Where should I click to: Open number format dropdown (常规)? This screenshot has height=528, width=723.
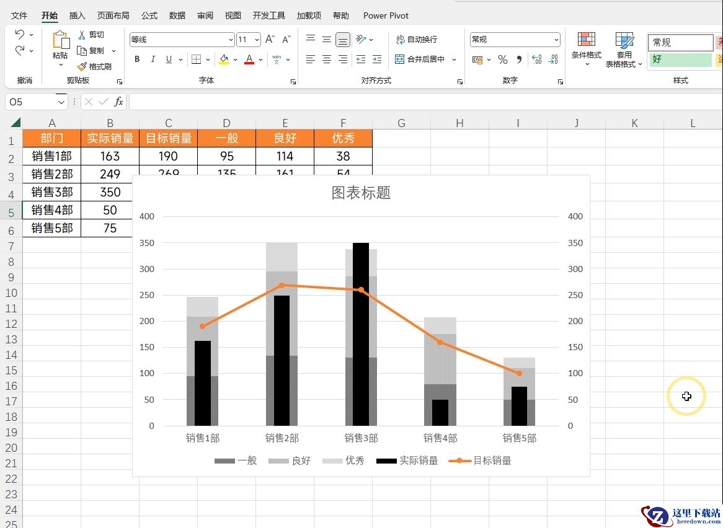[556, 40]
